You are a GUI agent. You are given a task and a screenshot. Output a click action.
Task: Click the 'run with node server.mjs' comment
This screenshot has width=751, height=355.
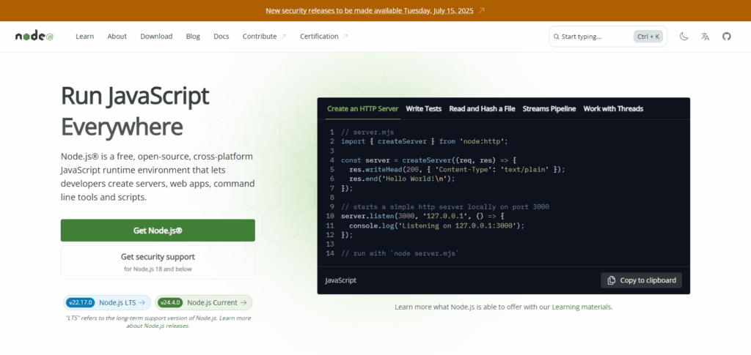pyautogui.click(x=400, y=253)
